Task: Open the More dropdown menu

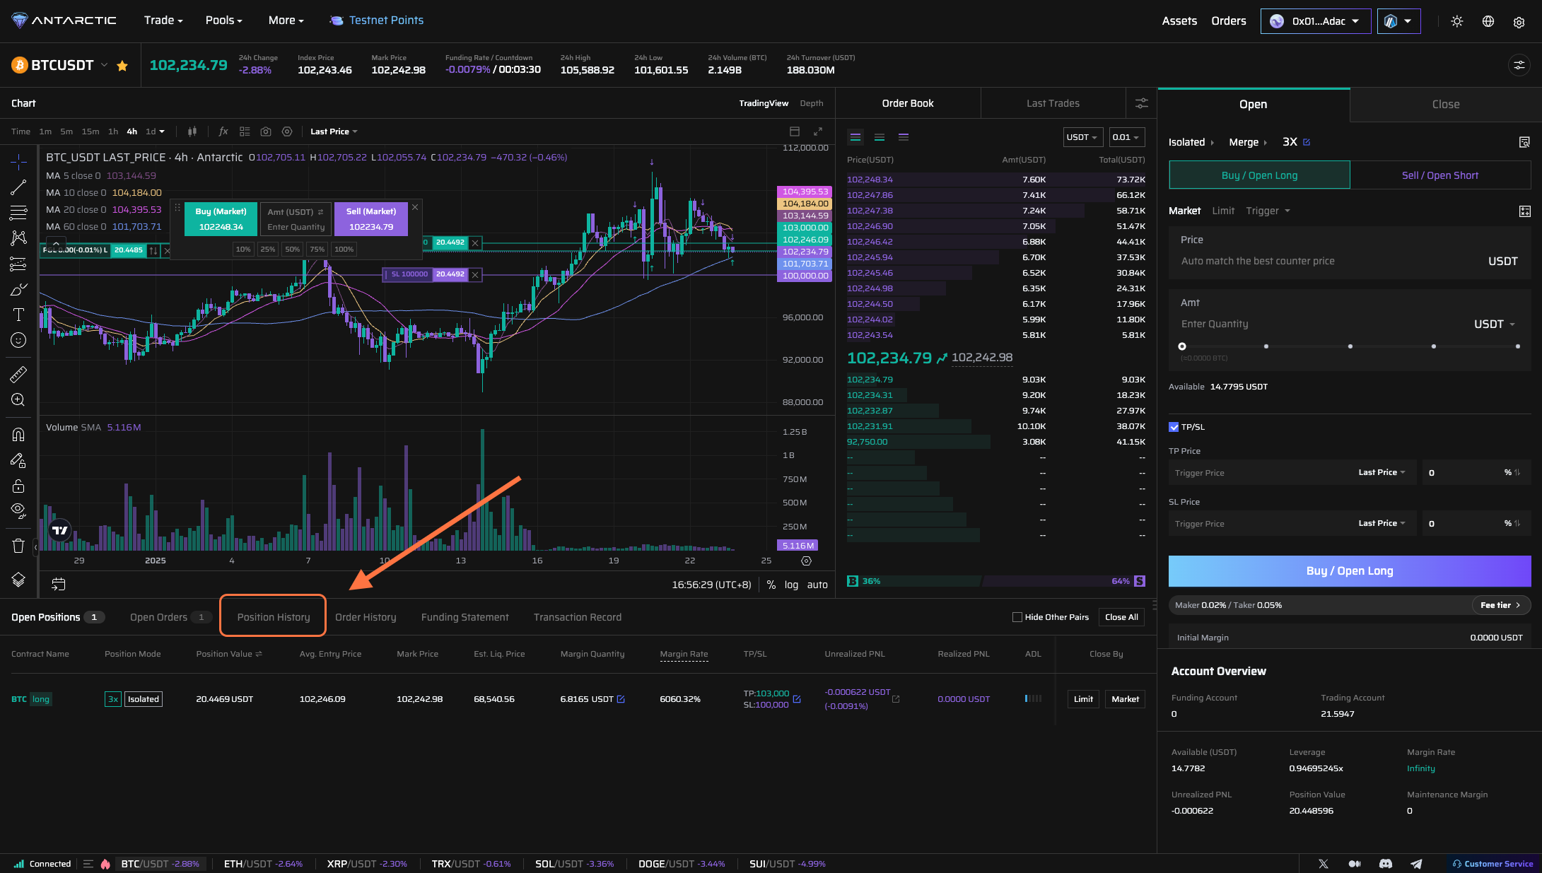Action: 286,20
